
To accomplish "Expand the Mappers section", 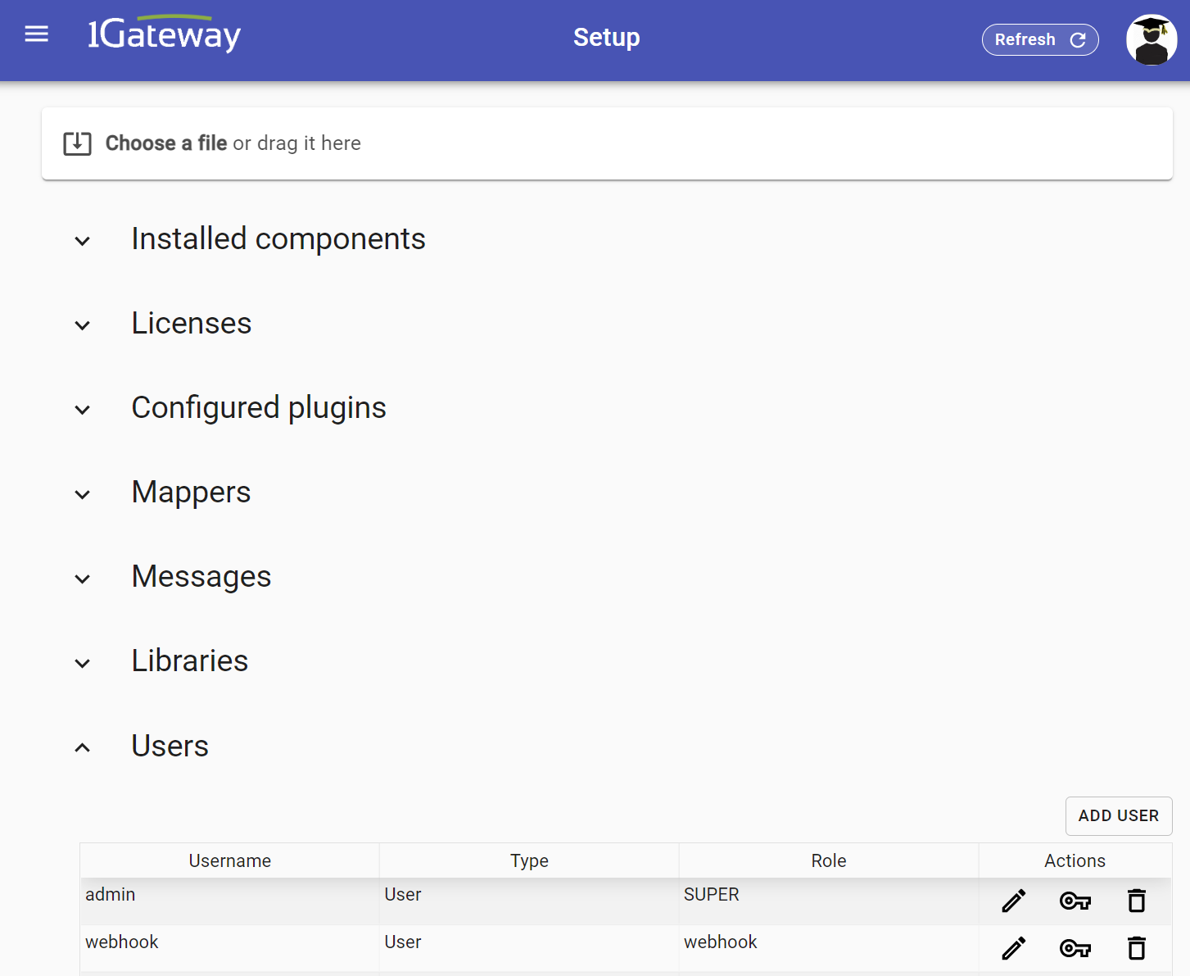I will pos(83,494).
